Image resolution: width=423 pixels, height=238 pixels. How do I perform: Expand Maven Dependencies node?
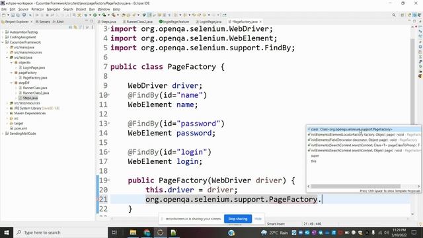7,113
